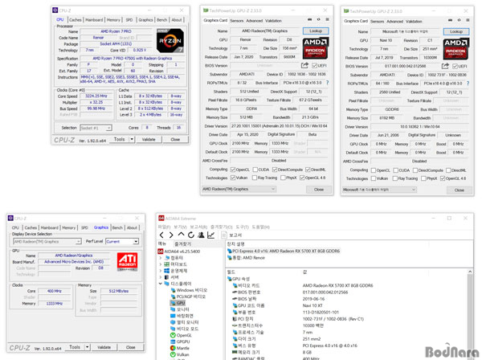Toggle Vulkan checkbox in Navi 10 GPU-Z window

pos(374,178)
